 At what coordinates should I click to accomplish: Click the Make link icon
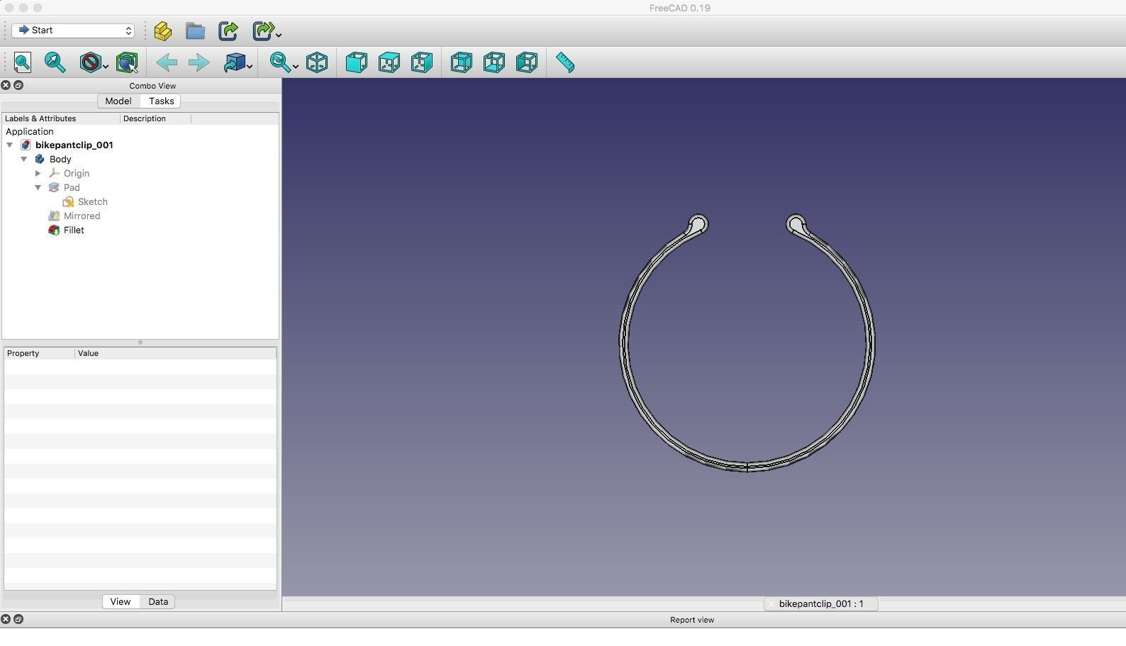tap(228, 30)
